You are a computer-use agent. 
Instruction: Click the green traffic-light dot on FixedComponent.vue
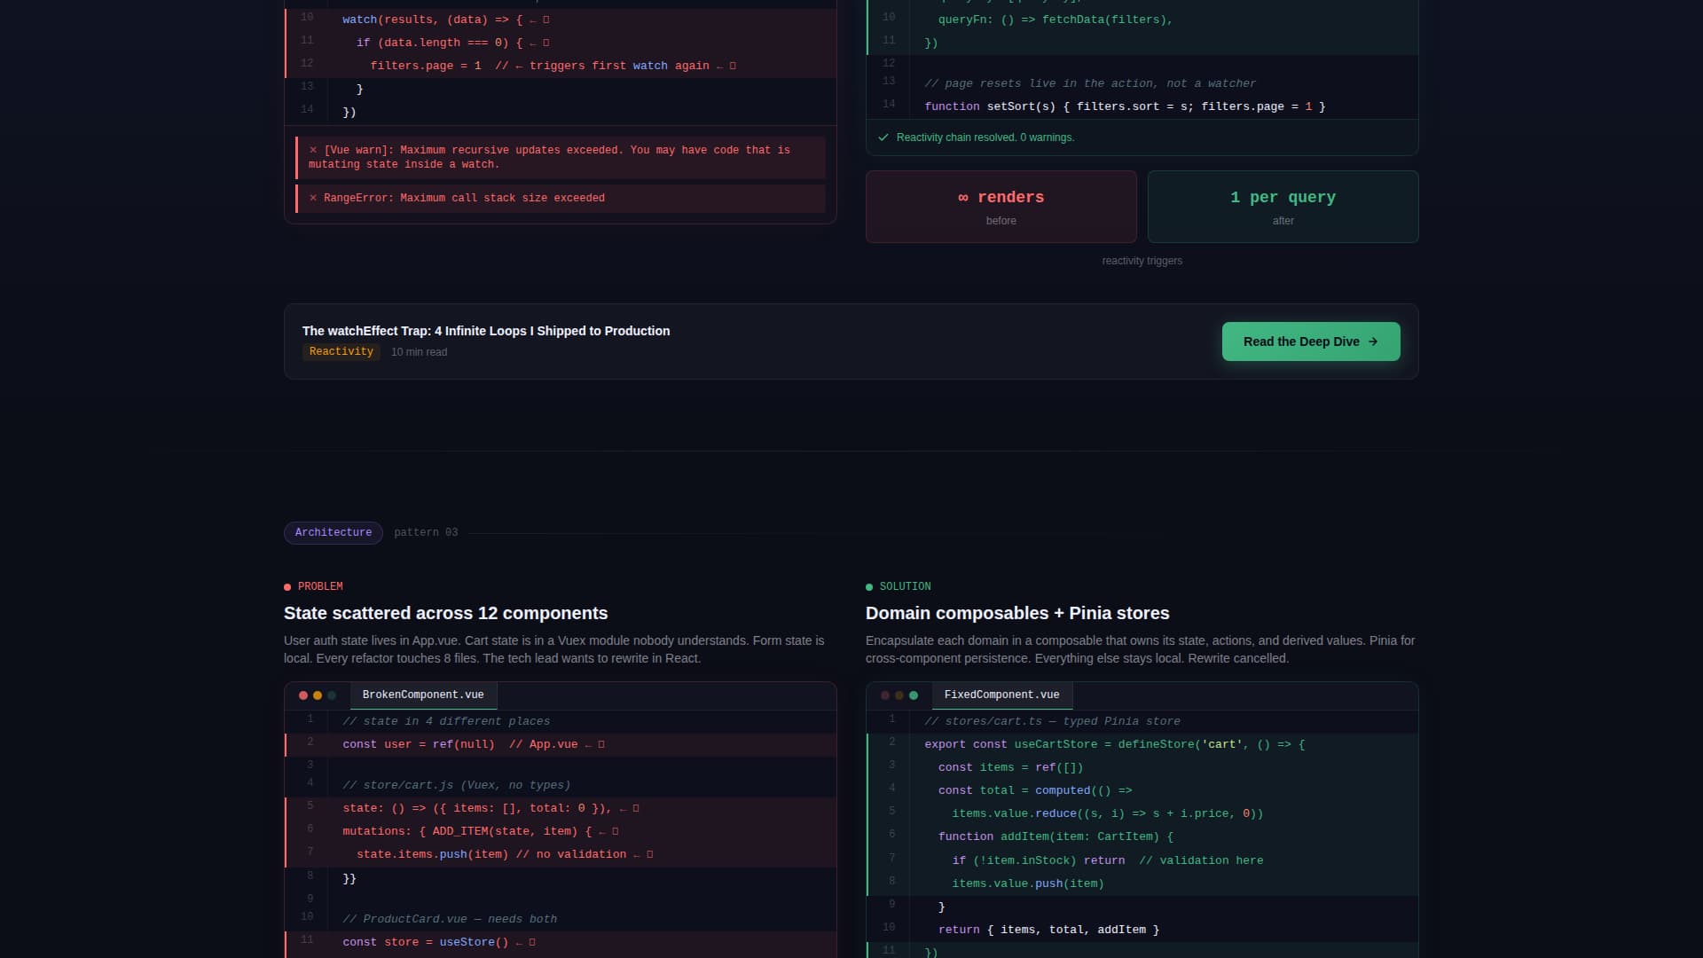(x=914, y=695)
